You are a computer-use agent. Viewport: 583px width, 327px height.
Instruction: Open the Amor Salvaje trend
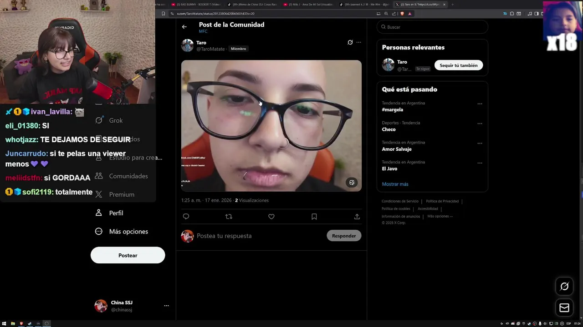click(397, 149)
